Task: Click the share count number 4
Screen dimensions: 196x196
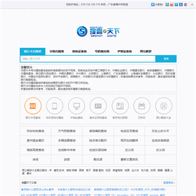Action: point(192,4)
